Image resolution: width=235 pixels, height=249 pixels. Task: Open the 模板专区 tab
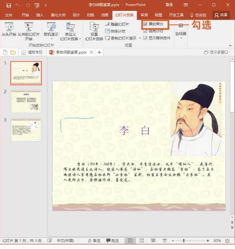click(32, 52)
